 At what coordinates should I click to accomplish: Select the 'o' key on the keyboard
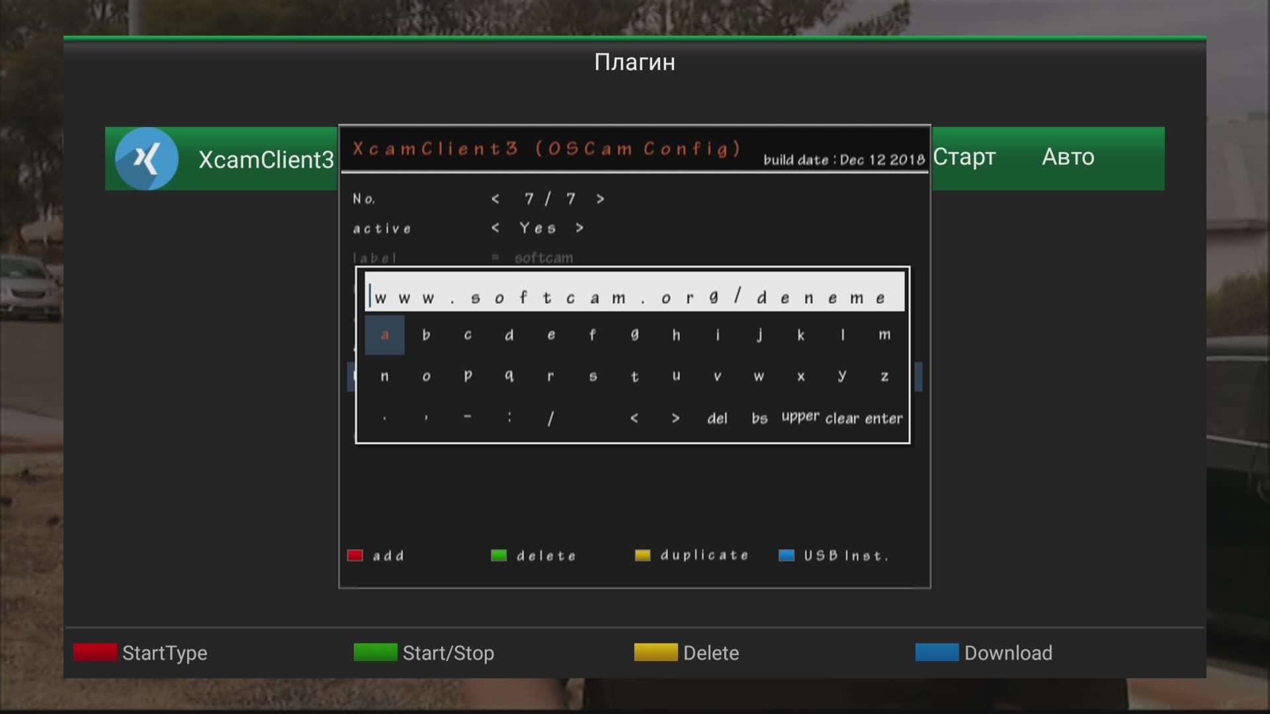(x=426, y=376)
